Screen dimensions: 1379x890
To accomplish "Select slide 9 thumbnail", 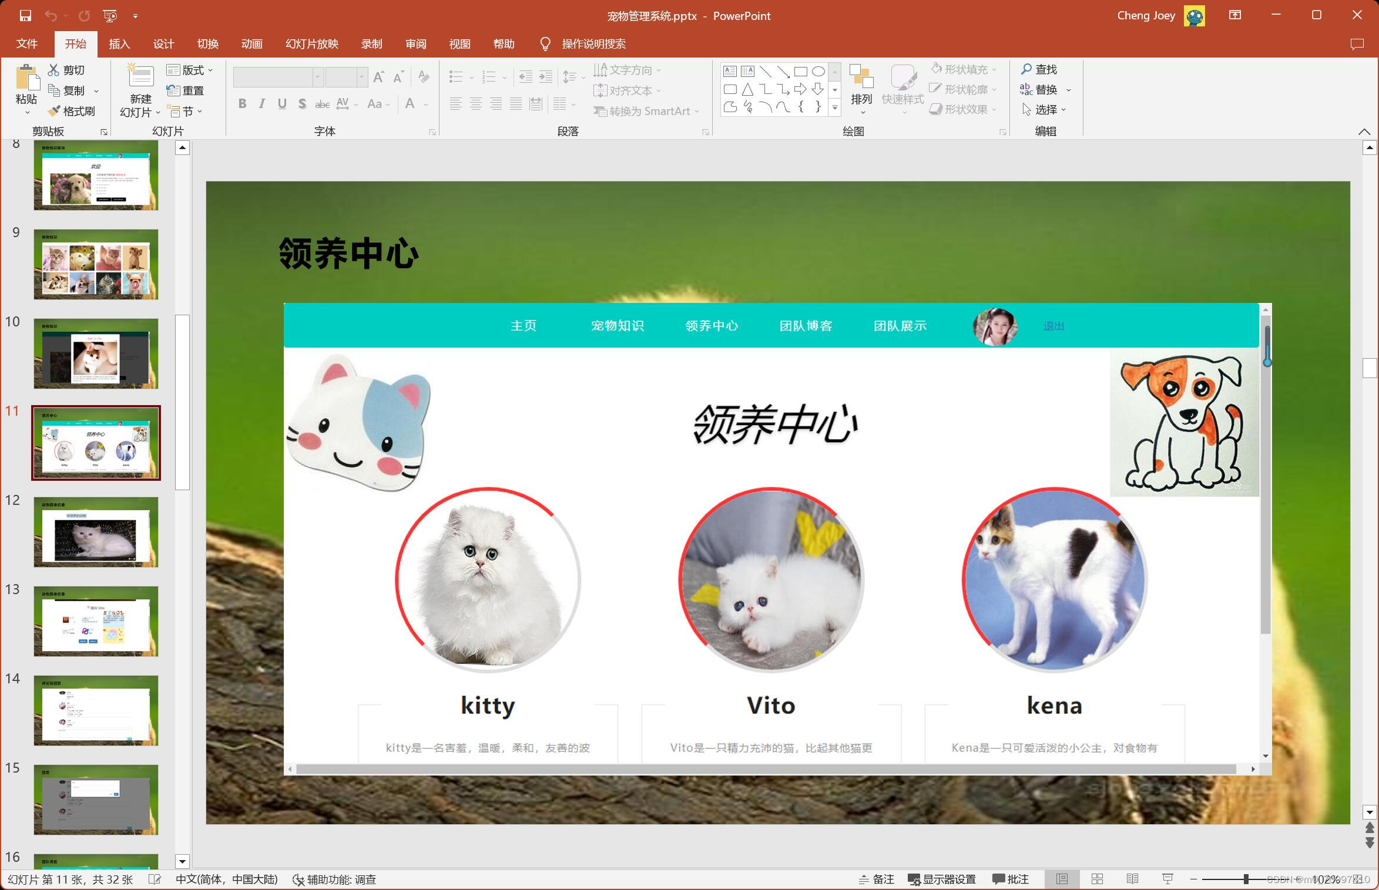I will [x=96, y=264].
